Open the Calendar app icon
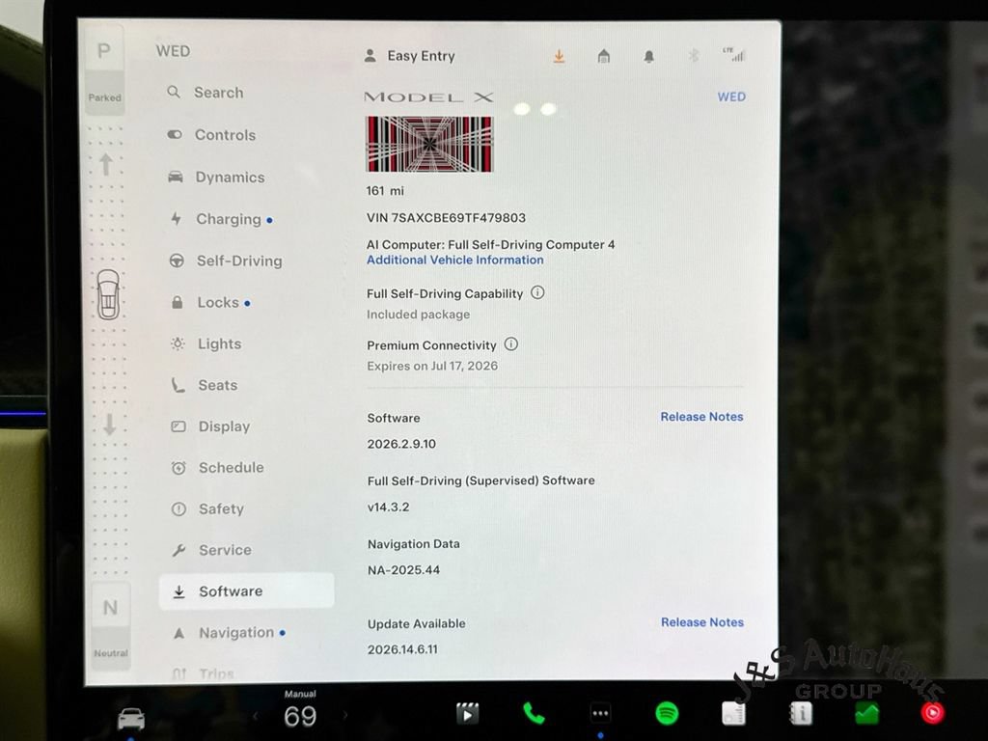Viewport: 988px width, 741px height. click(x=733, y=713)
